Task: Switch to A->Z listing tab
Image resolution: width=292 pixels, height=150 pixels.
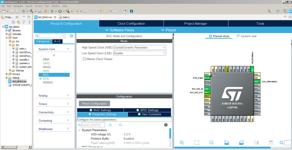Action: tap(57, 41)
